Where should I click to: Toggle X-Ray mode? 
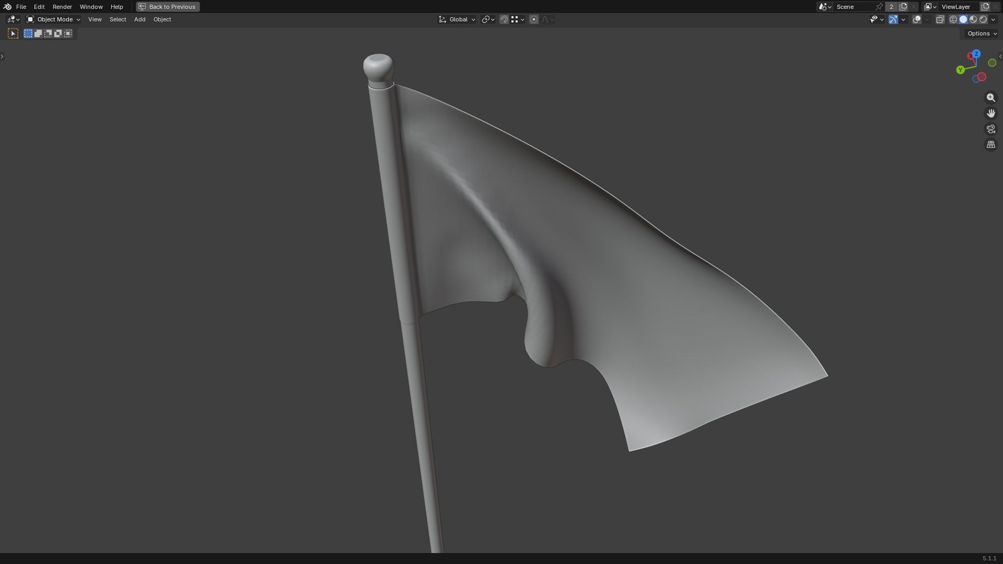pos(940,19)
